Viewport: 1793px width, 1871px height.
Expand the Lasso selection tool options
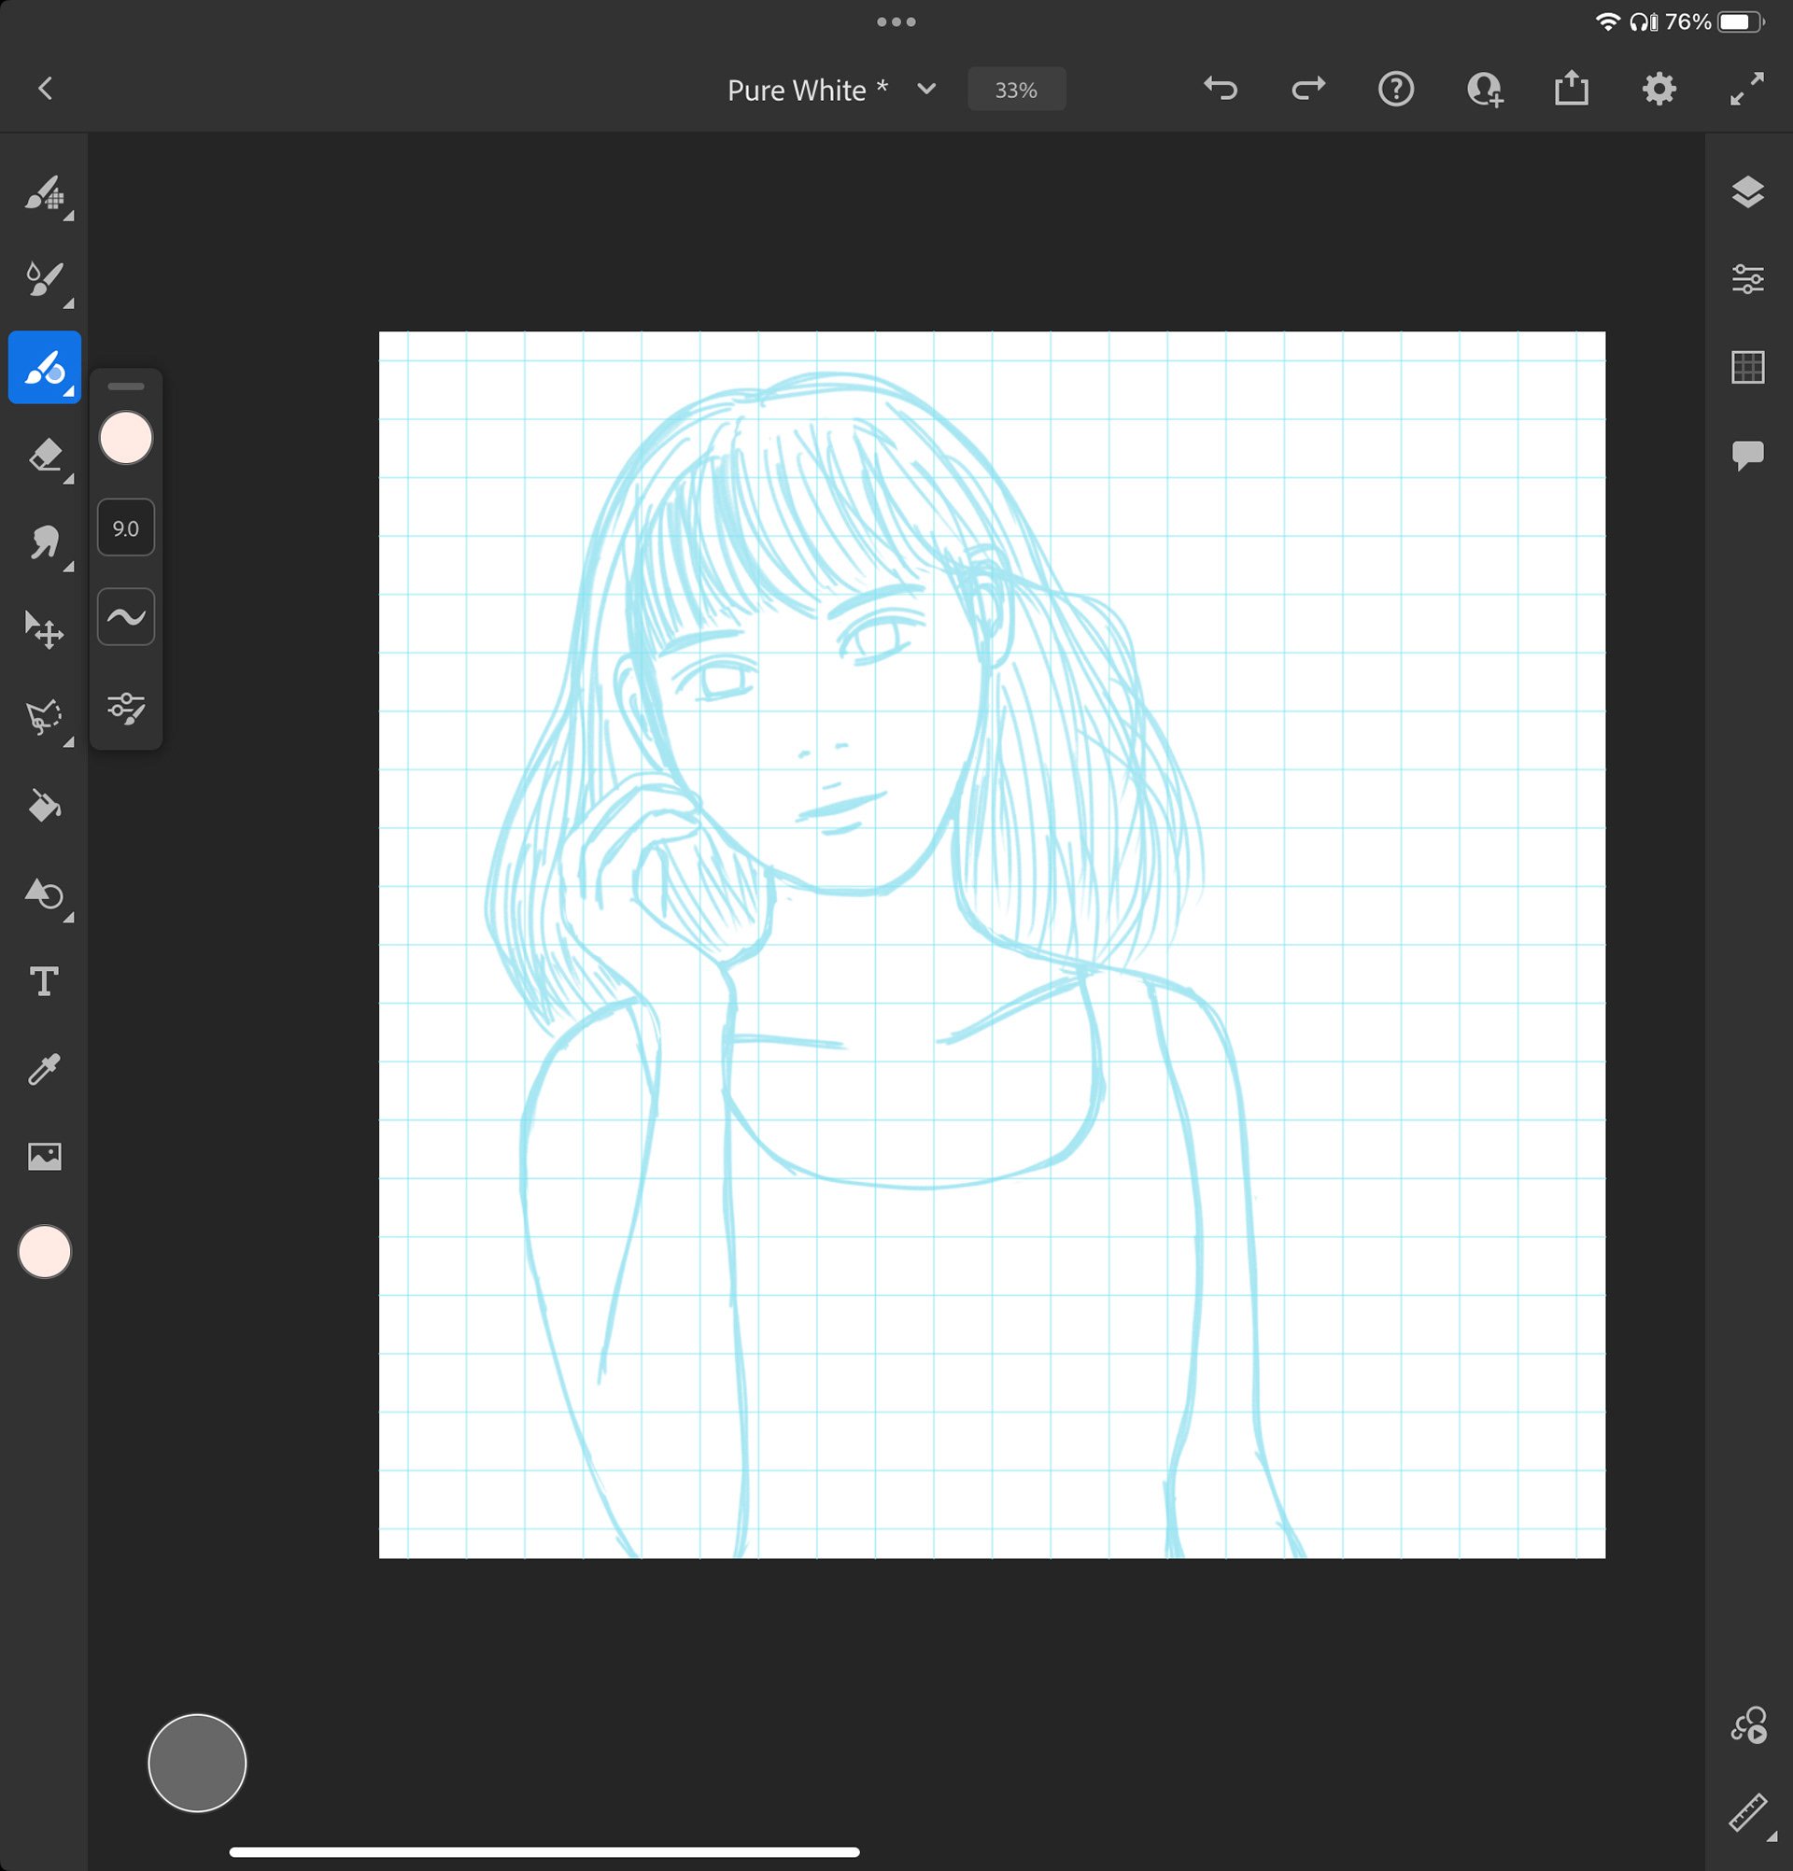pyautogui.click(x=69, y=741)
